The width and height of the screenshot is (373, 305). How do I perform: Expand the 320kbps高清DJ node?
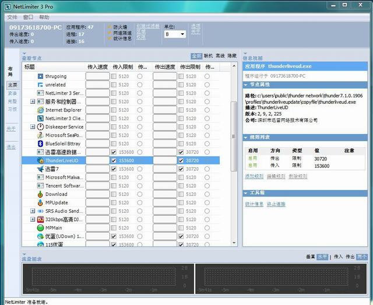pos(33,219)
